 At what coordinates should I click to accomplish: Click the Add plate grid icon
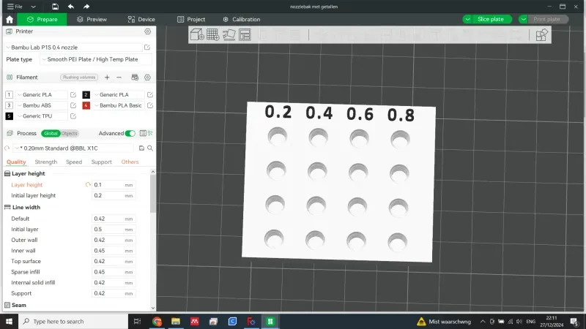[213, 34]
